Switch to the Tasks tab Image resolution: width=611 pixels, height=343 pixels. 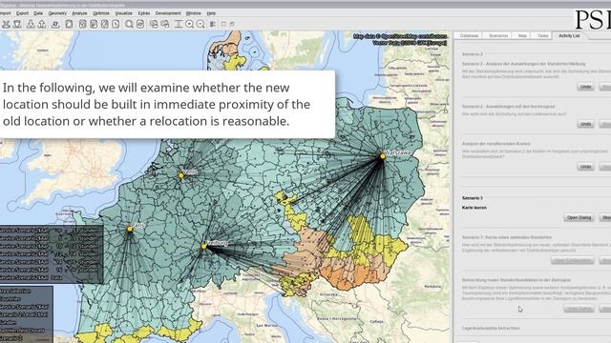click(543, 35)
